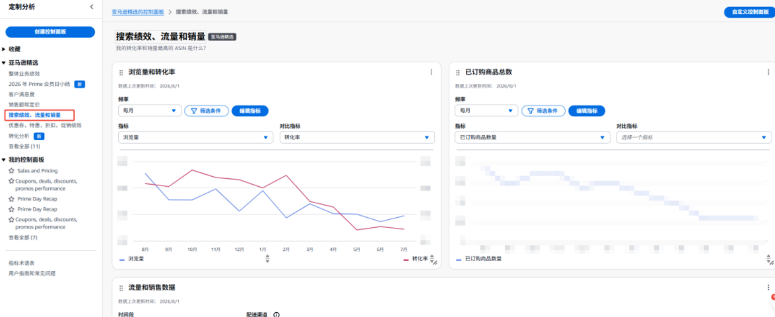Image resolution: width=775 pixels, height=317 pixels.
Task: Click 查看全部 (7) link
Action: click(23, 237)
